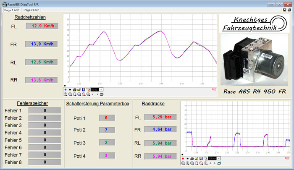
Task: Click the Poti 4 value box
Action: 107,156
